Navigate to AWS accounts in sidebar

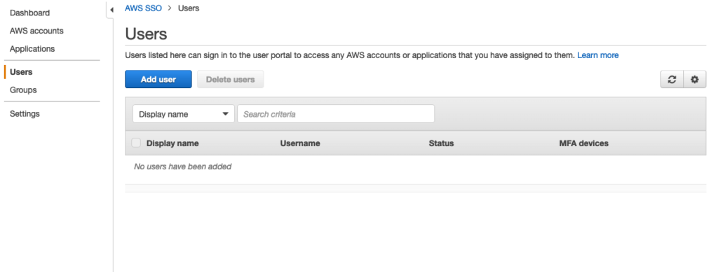click(x=36, y=31)
